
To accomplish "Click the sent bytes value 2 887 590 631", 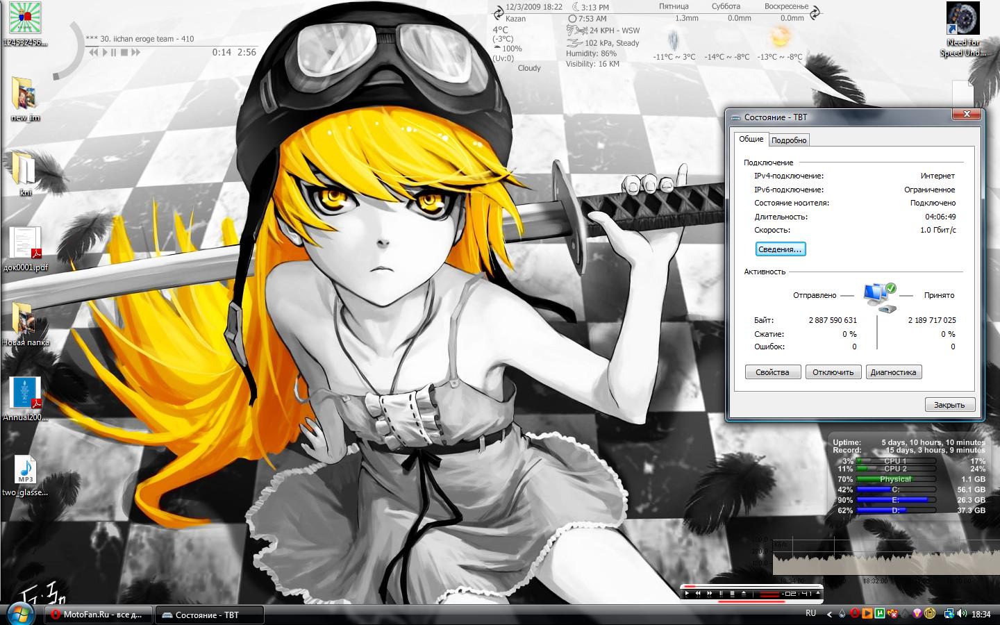I will 833,320.
